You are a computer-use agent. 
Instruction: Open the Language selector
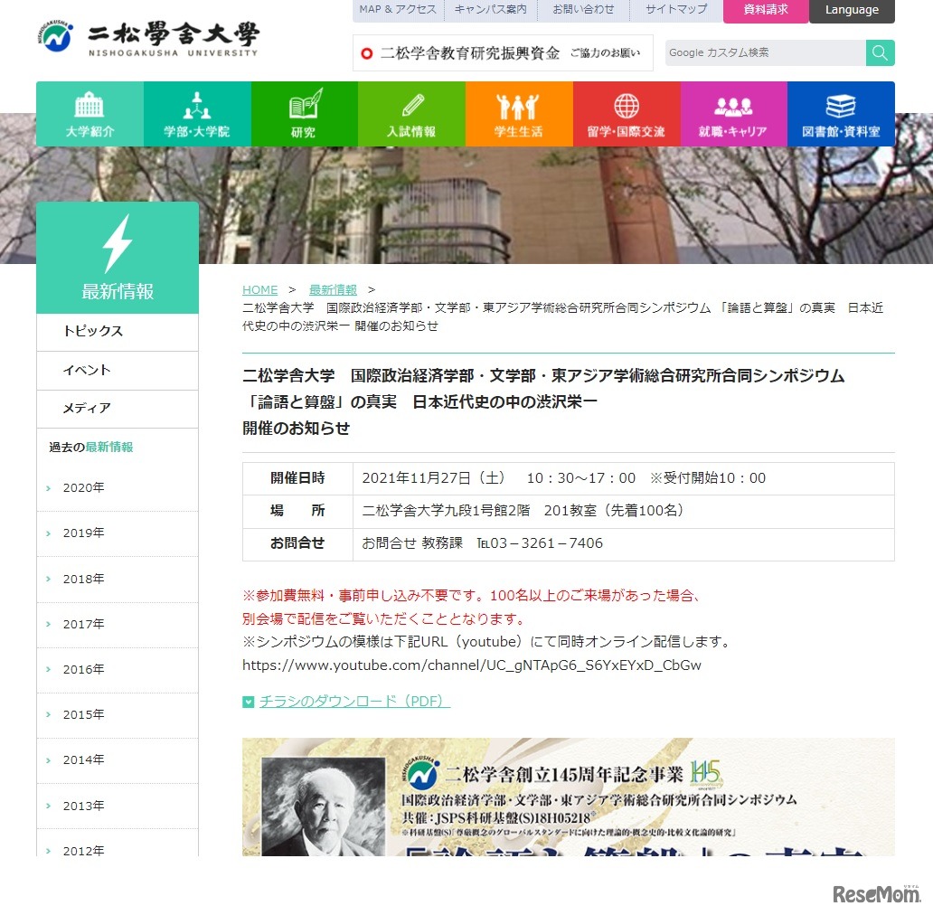click(x=852, y=10)
